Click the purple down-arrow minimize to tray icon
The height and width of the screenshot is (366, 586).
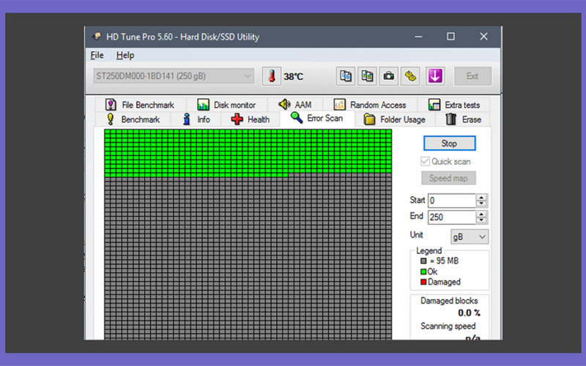[x=435, y=76]
